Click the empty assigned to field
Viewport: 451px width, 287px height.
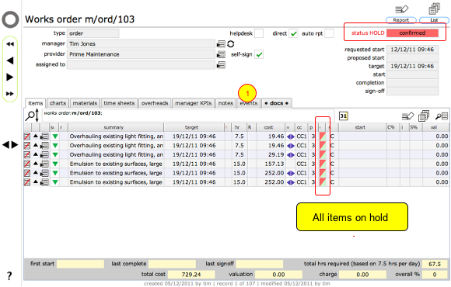(142, 65)
